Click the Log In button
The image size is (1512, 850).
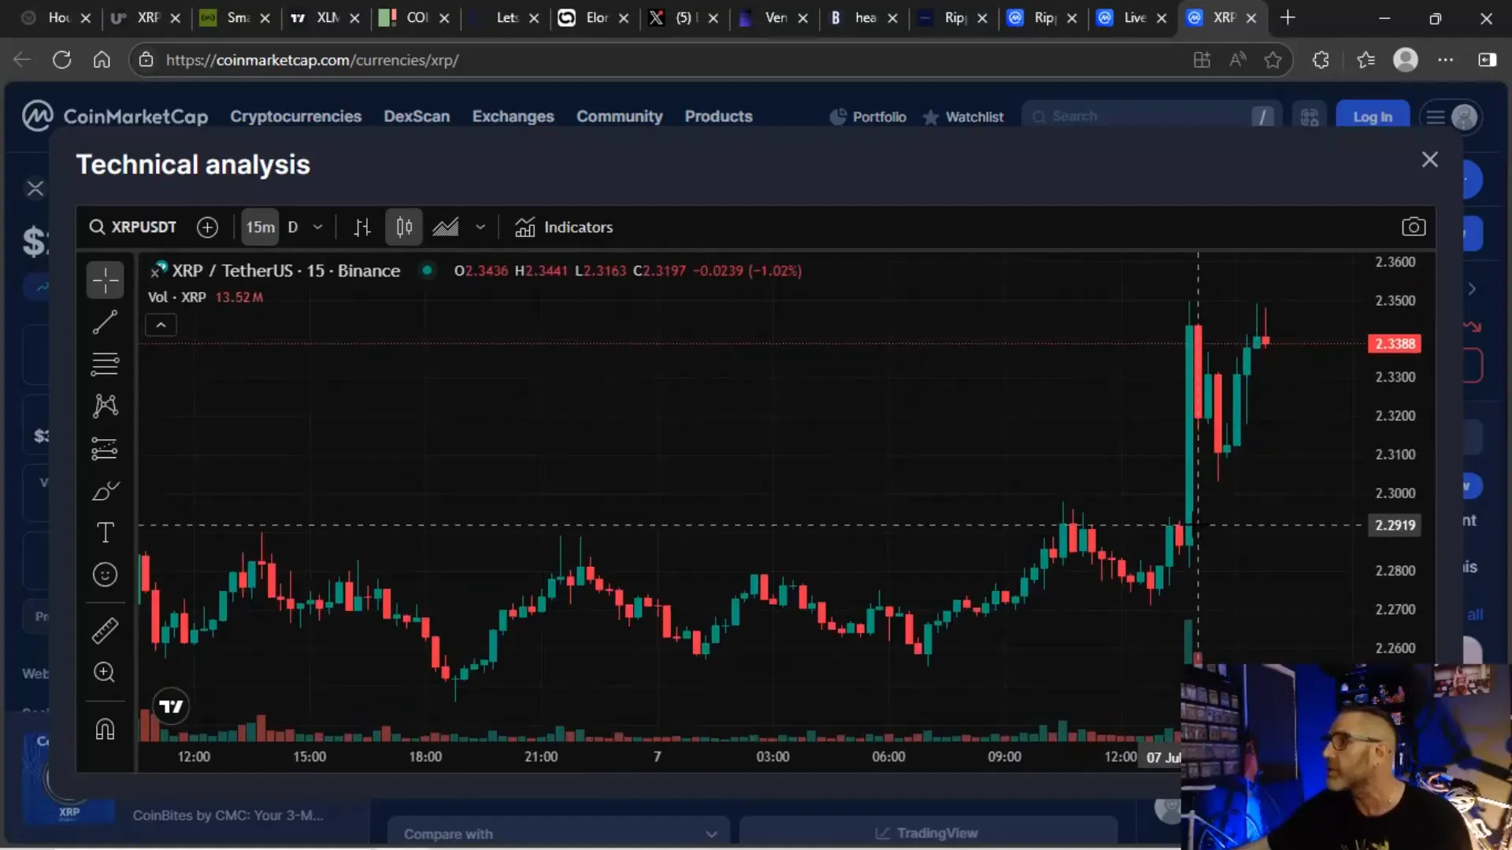click(1373, 116)
